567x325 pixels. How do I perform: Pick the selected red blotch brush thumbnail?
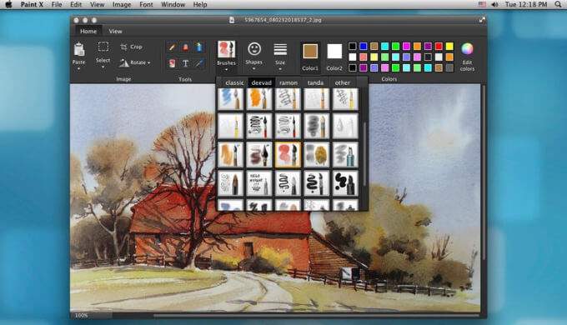[288, 155]
